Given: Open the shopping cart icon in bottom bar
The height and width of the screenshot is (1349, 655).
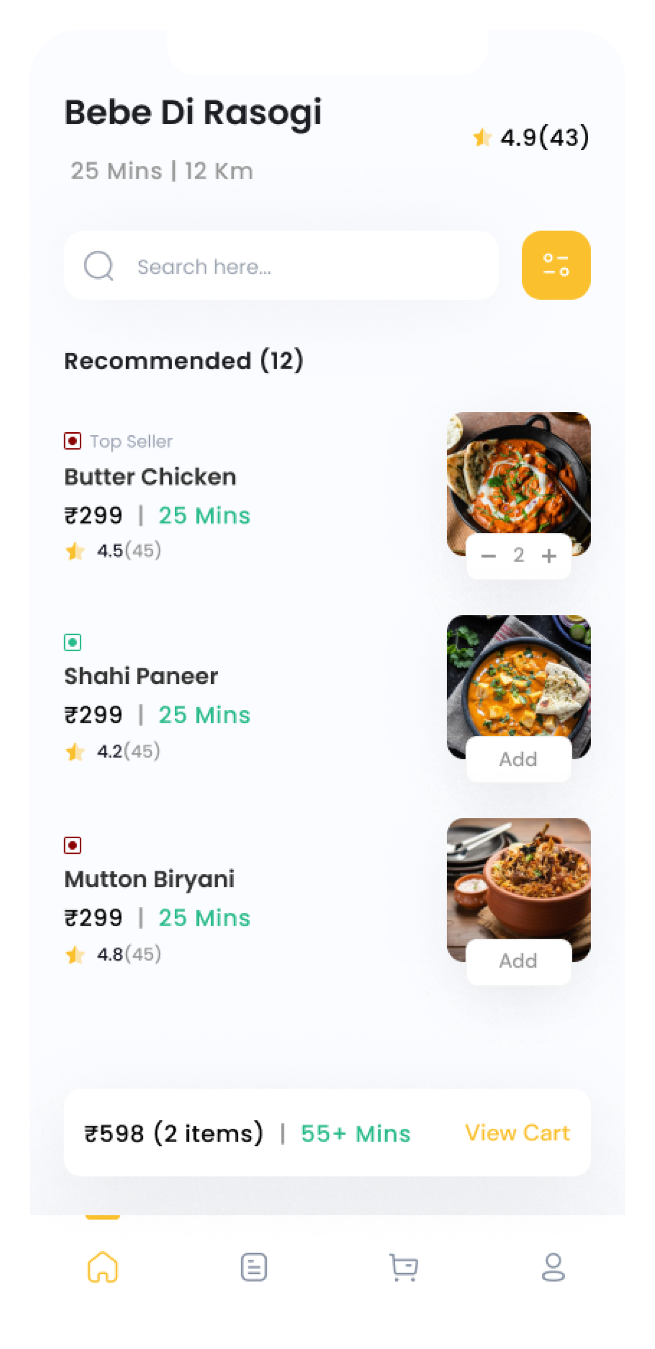Looking at the screenshot, I should click(x=404, y=1267).
